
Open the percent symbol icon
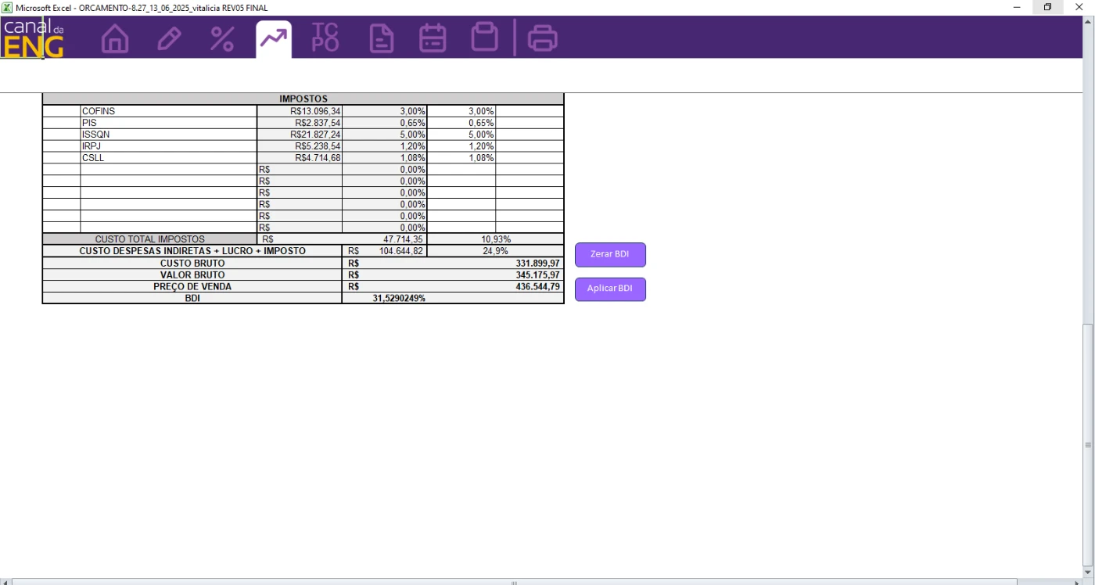coord(222,38)
